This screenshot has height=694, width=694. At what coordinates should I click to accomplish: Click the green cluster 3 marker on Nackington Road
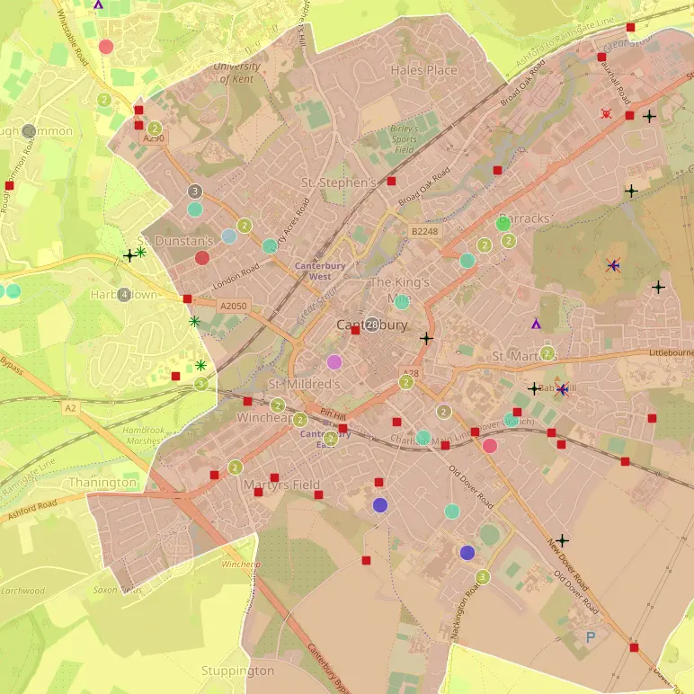[483, 577]
